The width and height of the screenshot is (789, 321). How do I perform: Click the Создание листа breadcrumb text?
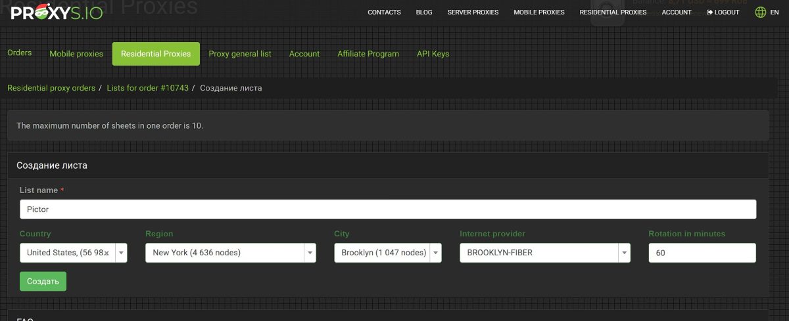pos(231,88)
